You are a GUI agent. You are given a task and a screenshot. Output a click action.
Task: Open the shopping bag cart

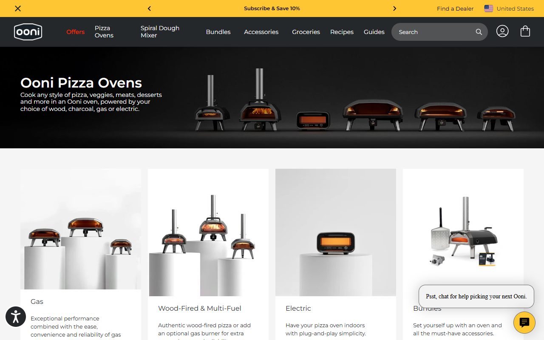(x=525, y=31)
